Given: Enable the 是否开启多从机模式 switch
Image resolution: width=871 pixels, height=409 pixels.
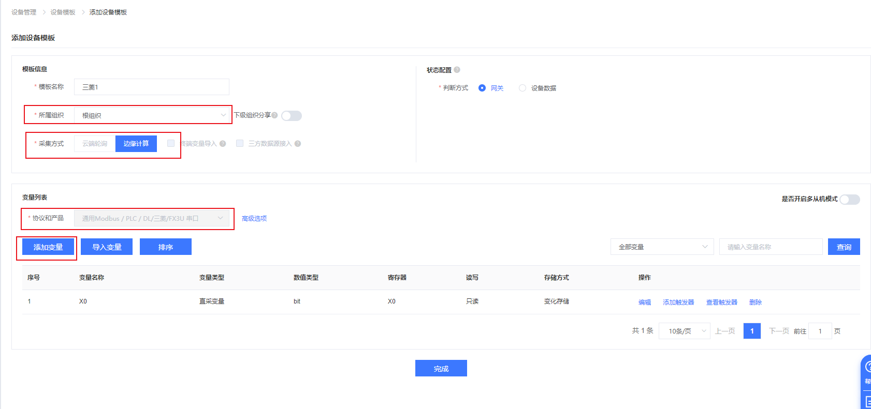Looking at the screenshot, I should (849, 200).
